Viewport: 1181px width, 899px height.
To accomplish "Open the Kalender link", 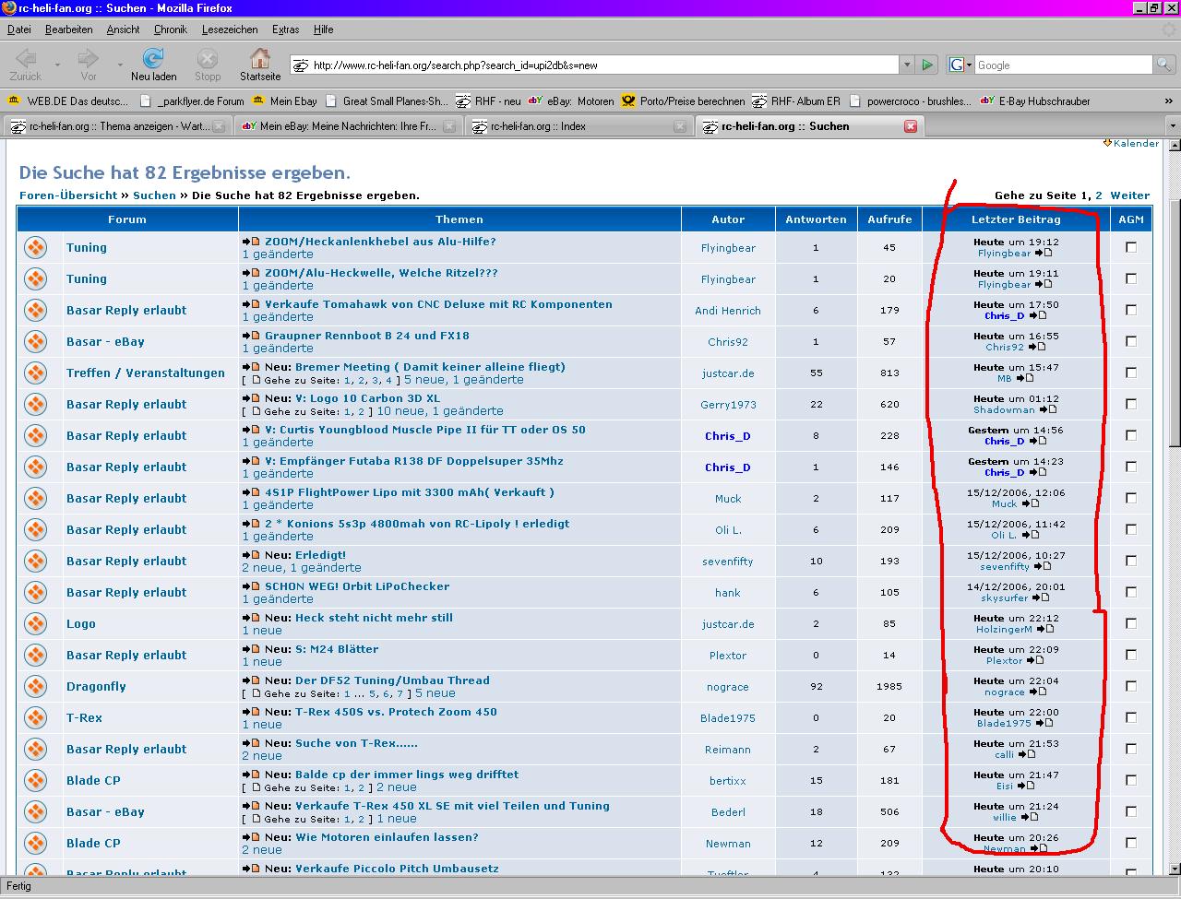I will [1136, 144].
